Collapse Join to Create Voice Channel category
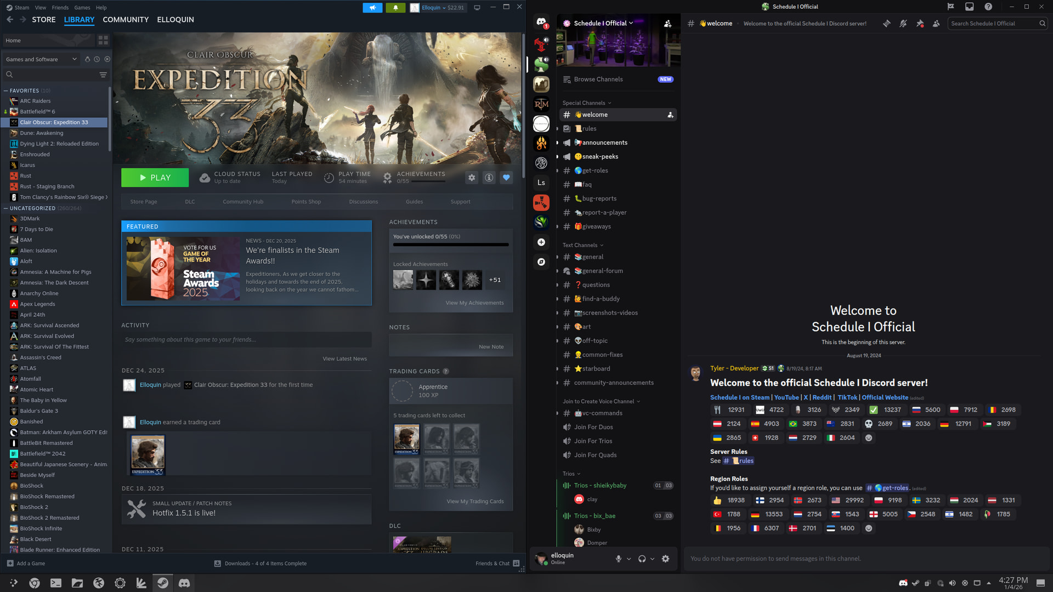This screenshot has width=1053, height=592. coord(601,402)
